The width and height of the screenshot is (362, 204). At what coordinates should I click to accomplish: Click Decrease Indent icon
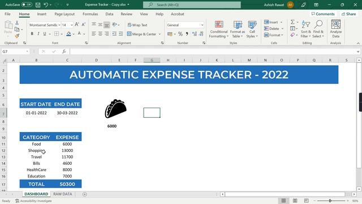114,34
